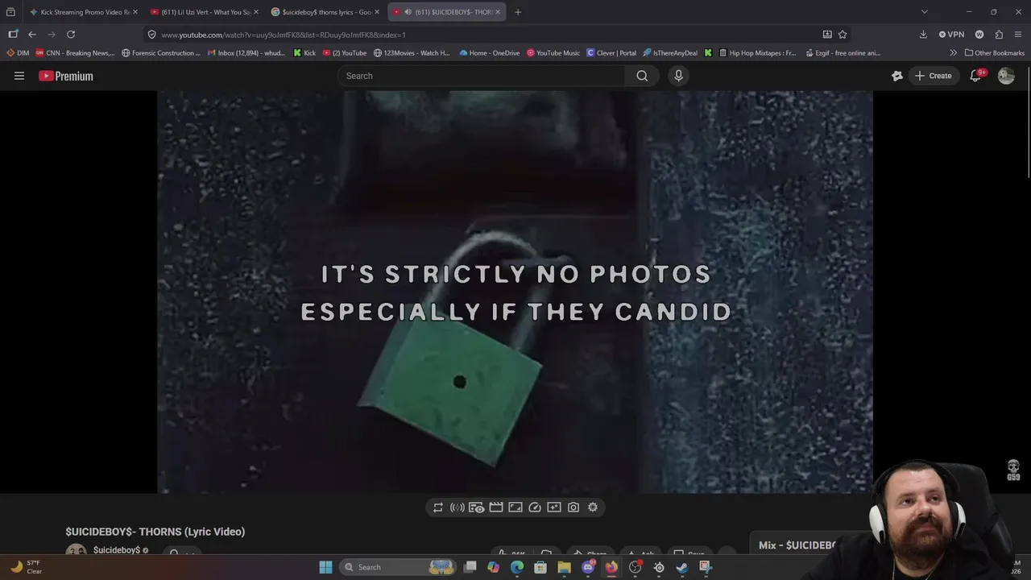The height and width of the screenshot is (580, 1031).
Task: Open weather widget showing 57°F Clear
Action: click(26, 567)
